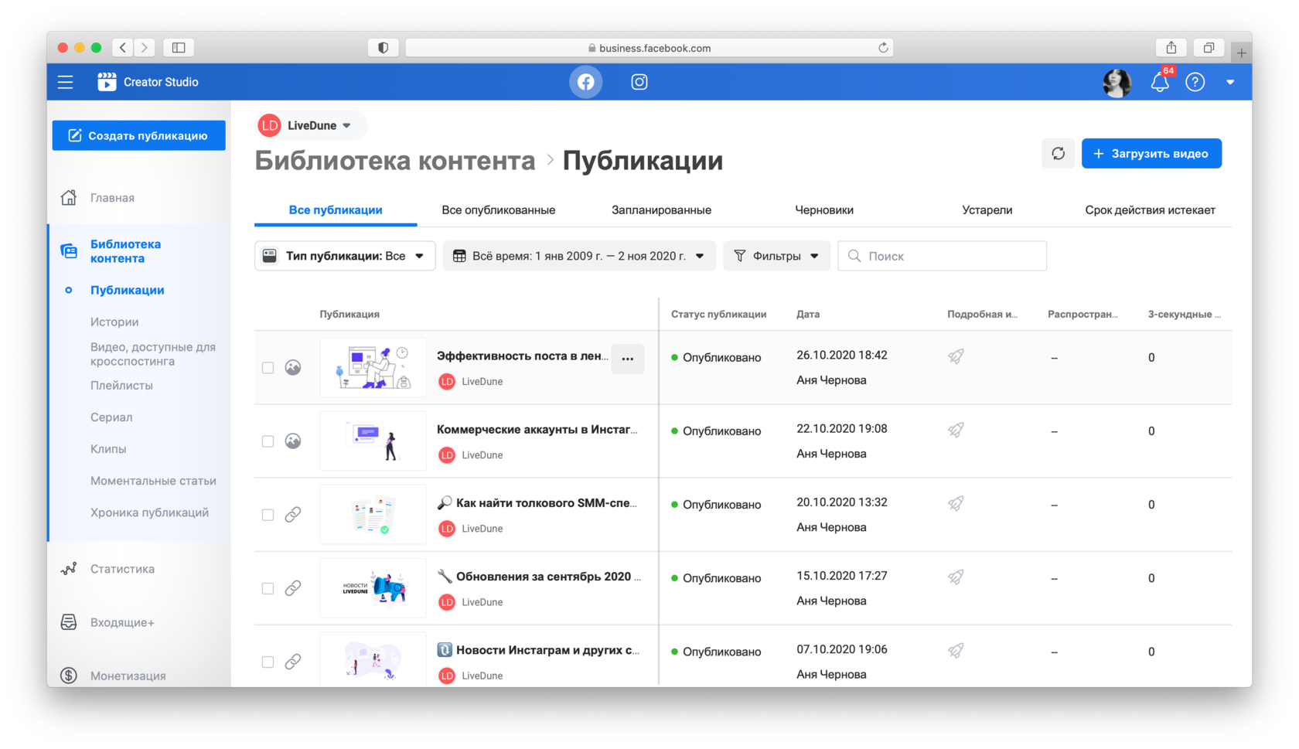The image size is (1299, 749).
Task: Open three-dots menu on first publication
Action: click(x=627, y=359)
